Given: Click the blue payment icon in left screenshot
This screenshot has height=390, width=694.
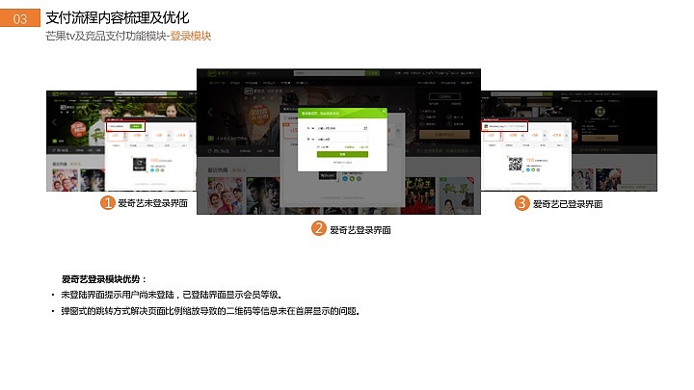Looking at the screenshot, I should [152, 170].
